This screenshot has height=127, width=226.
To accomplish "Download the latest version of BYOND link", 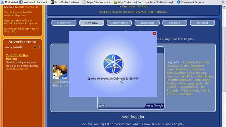I will click(x=22, y=30).
